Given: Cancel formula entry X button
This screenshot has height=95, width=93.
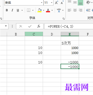Looking at the screenshot, I should coord(21,26).
